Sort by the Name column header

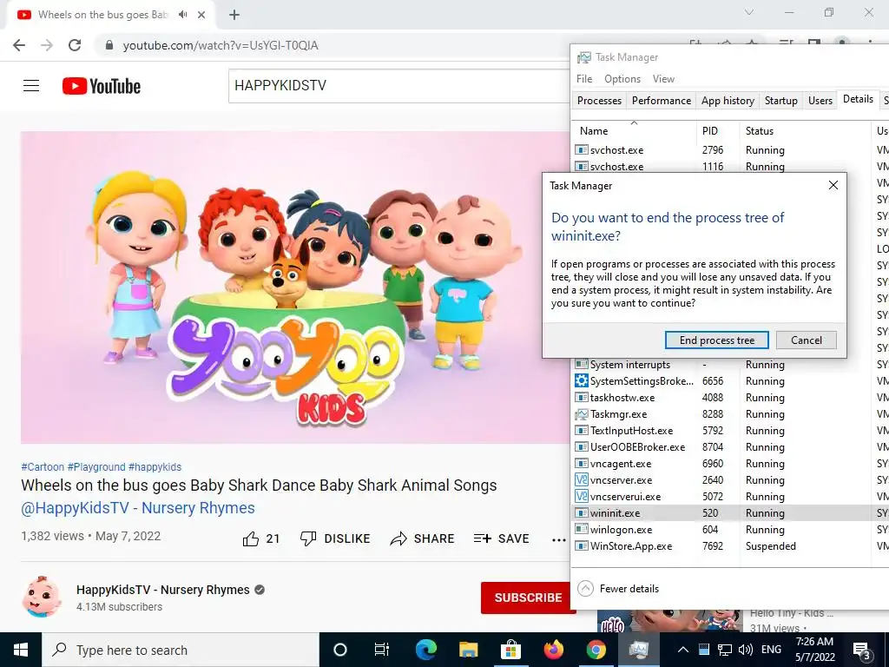click(634, 130)
